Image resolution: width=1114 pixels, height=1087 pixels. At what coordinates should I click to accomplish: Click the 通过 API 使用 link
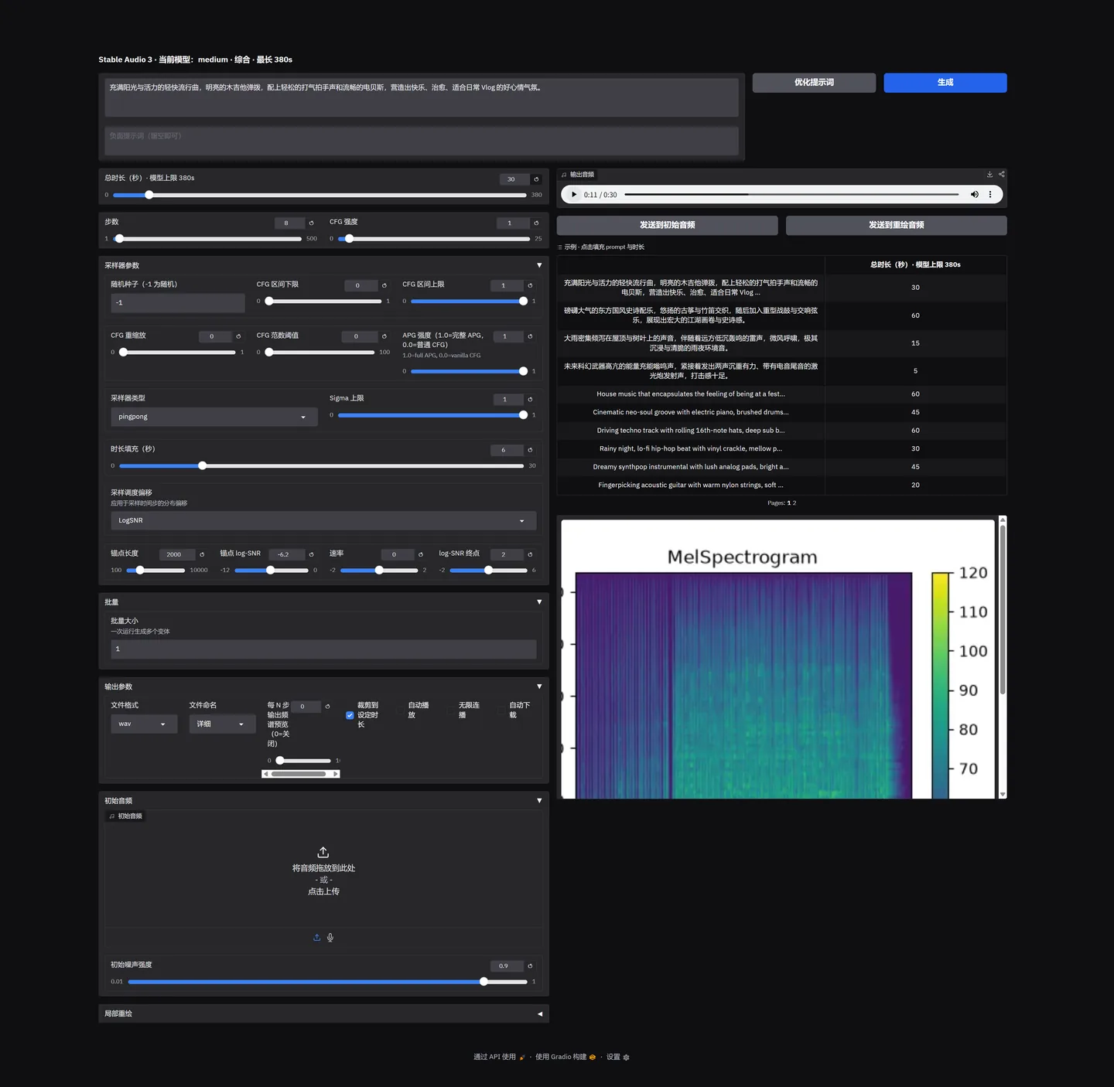coord(499,1057)
